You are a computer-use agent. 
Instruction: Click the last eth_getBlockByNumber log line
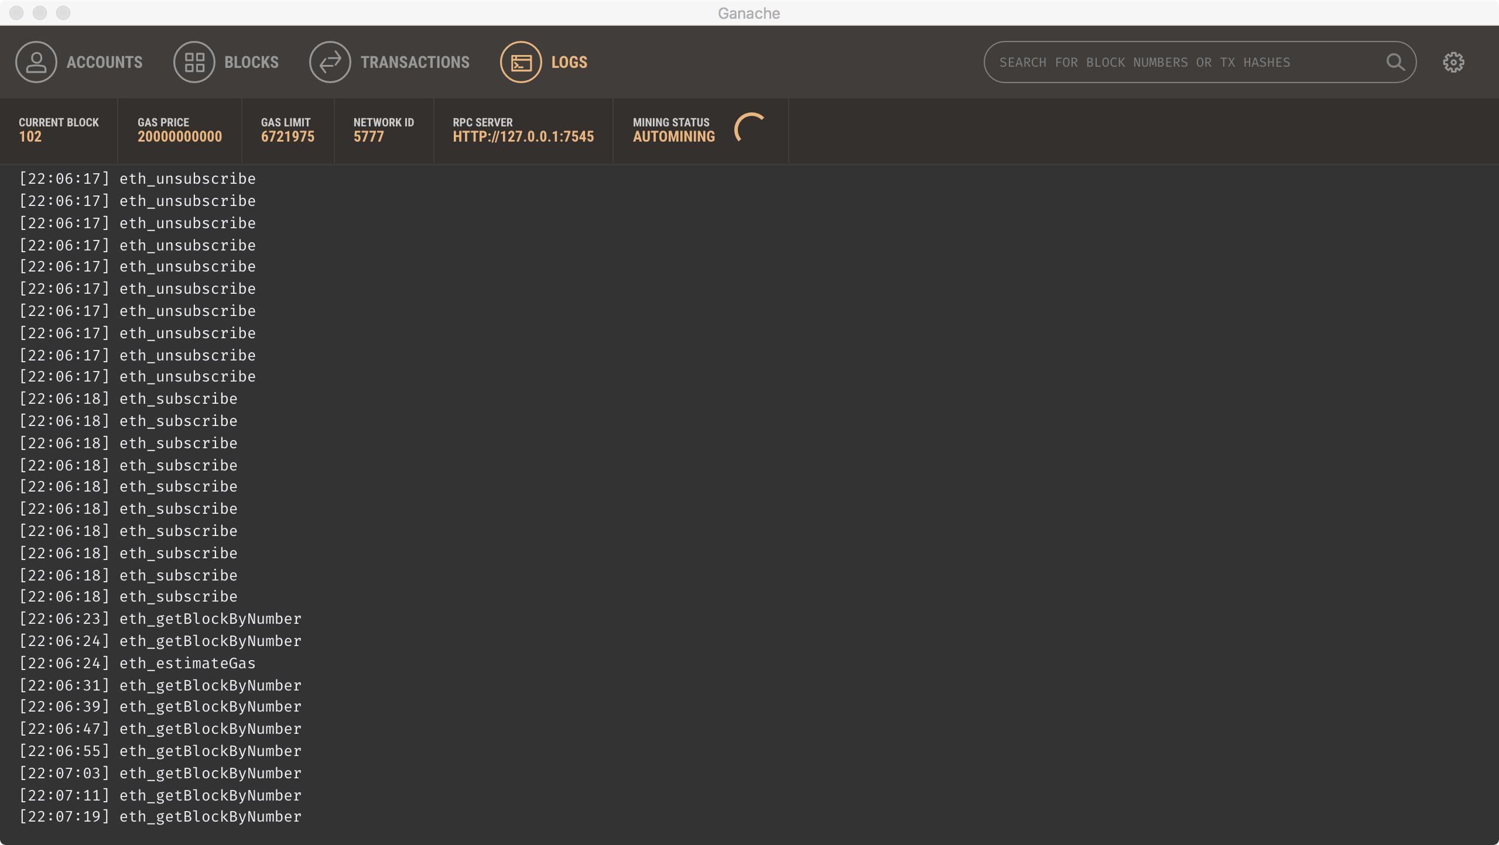pos(210,817)
